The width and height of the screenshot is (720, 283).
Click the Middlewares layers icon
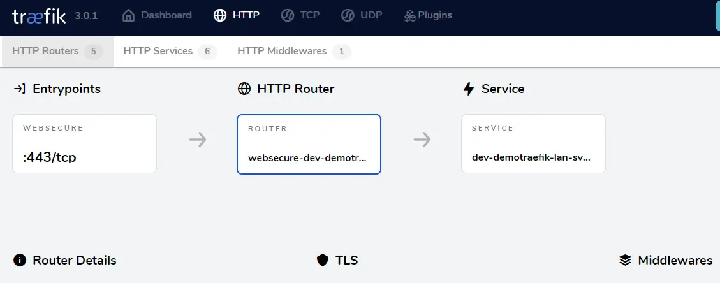625,261
